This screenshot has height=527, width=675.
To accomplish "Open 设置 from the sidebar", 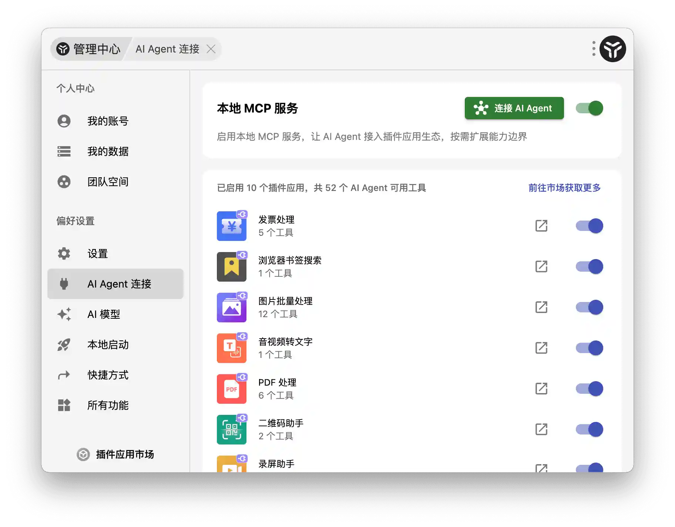I will pos(97,254).
